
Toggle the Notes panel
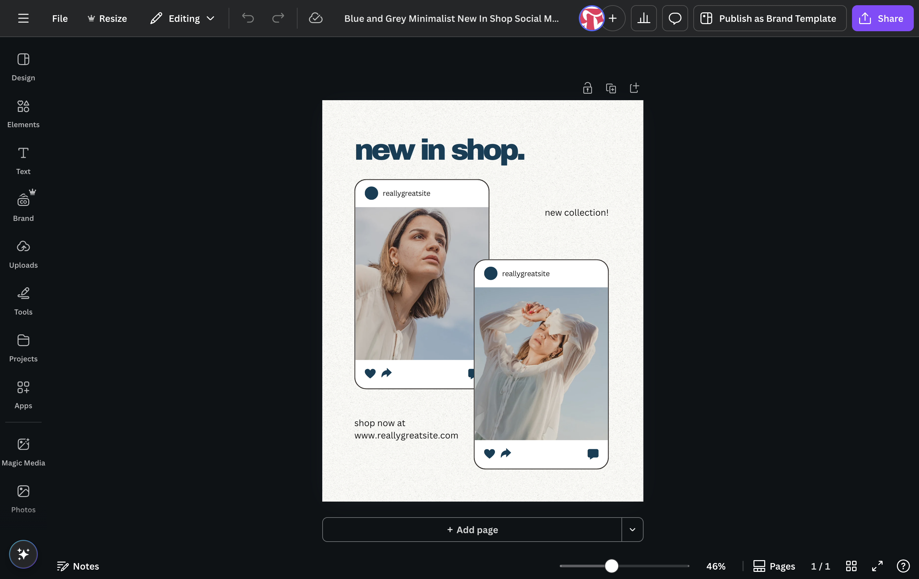click(x=78, y=566)
